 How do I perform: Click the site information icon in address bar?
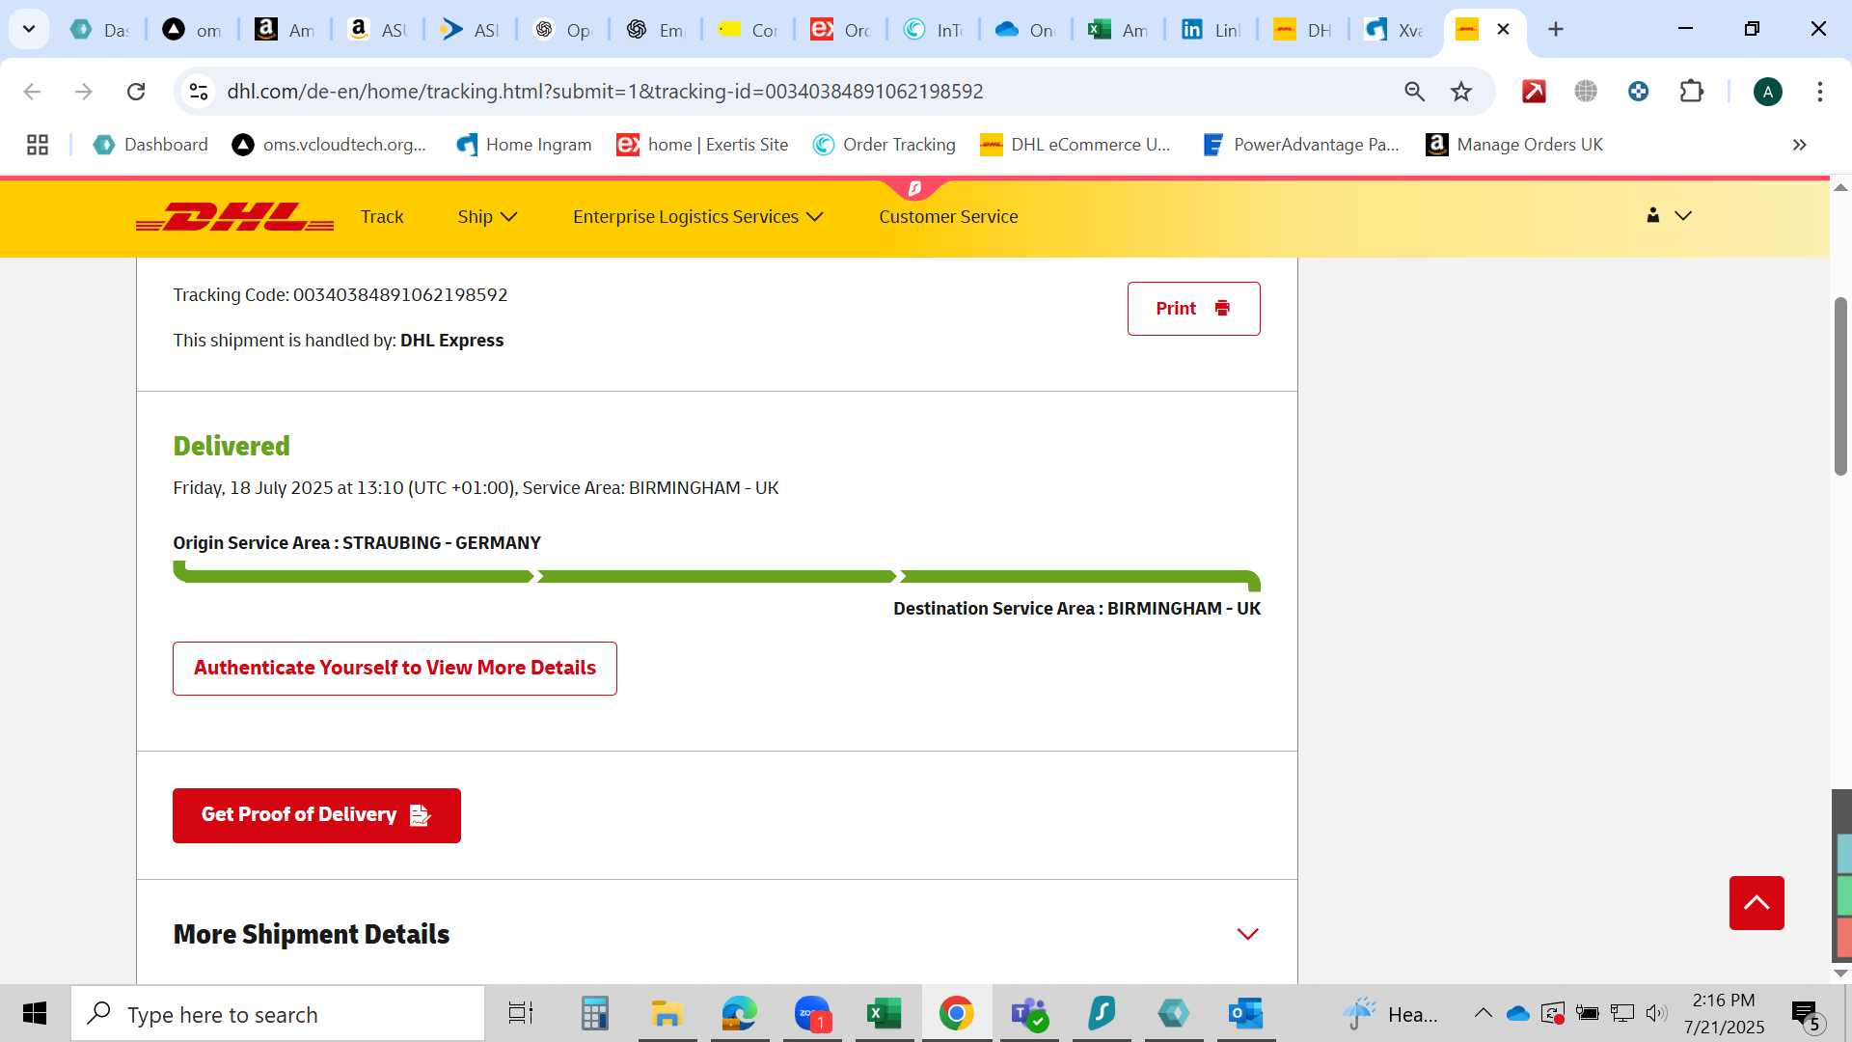point(199,92)
